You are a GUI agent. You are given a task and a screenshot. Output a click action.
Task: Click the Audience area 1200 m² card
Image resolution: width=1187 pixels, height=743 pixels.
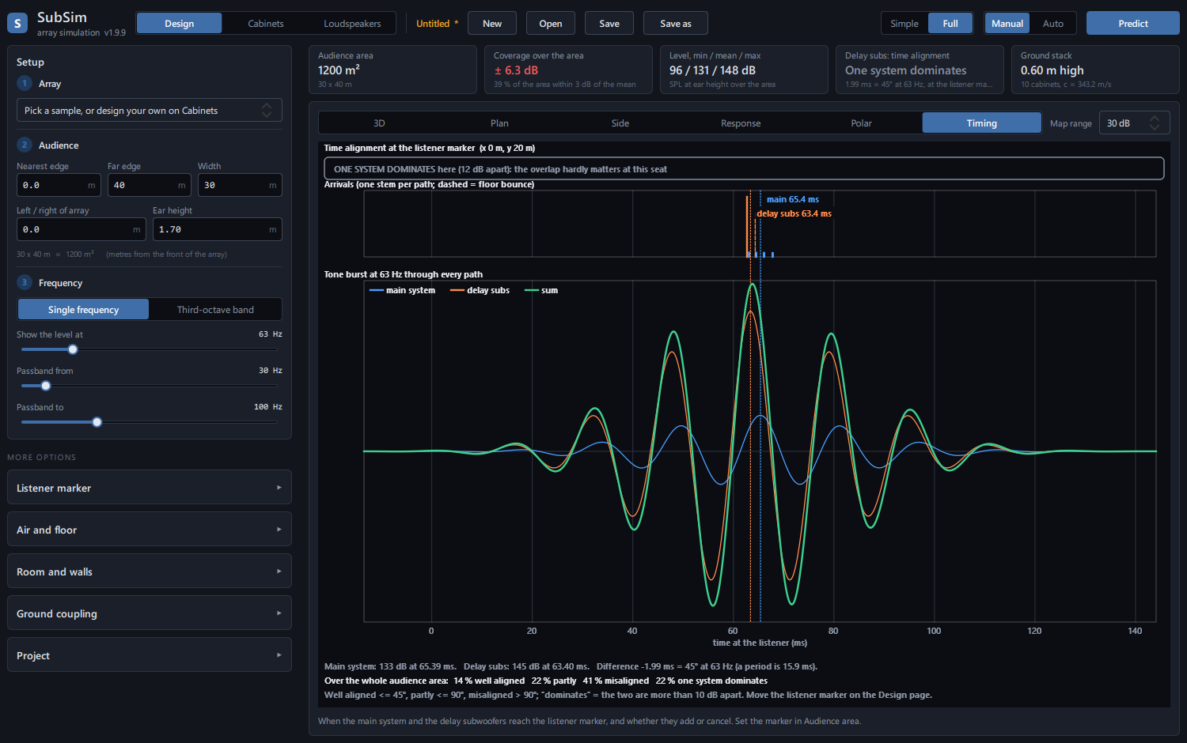click(x=393, y=70)
